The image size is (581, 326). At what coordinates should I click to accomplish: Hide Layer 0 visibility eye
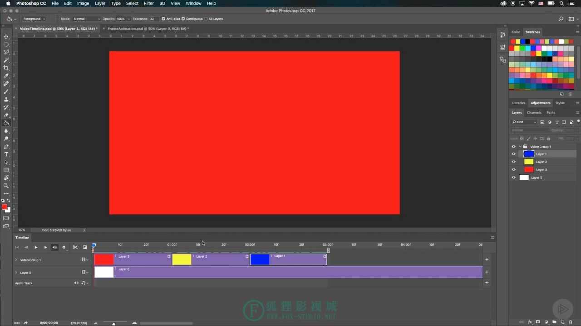coord(514,177)
